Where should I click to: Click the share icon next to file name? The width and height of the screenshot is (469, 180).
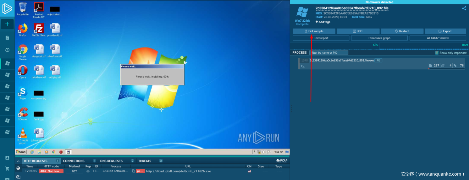[464, 8]
